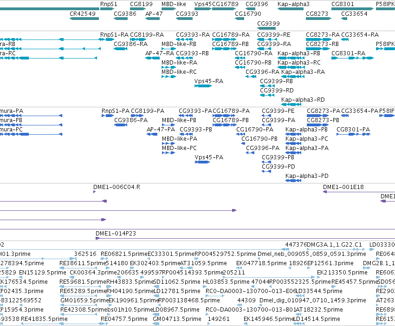The width and height of the screenshot is (395, 326).
Task: Select transcript CG16790-RA
Action: click(254, 53)
